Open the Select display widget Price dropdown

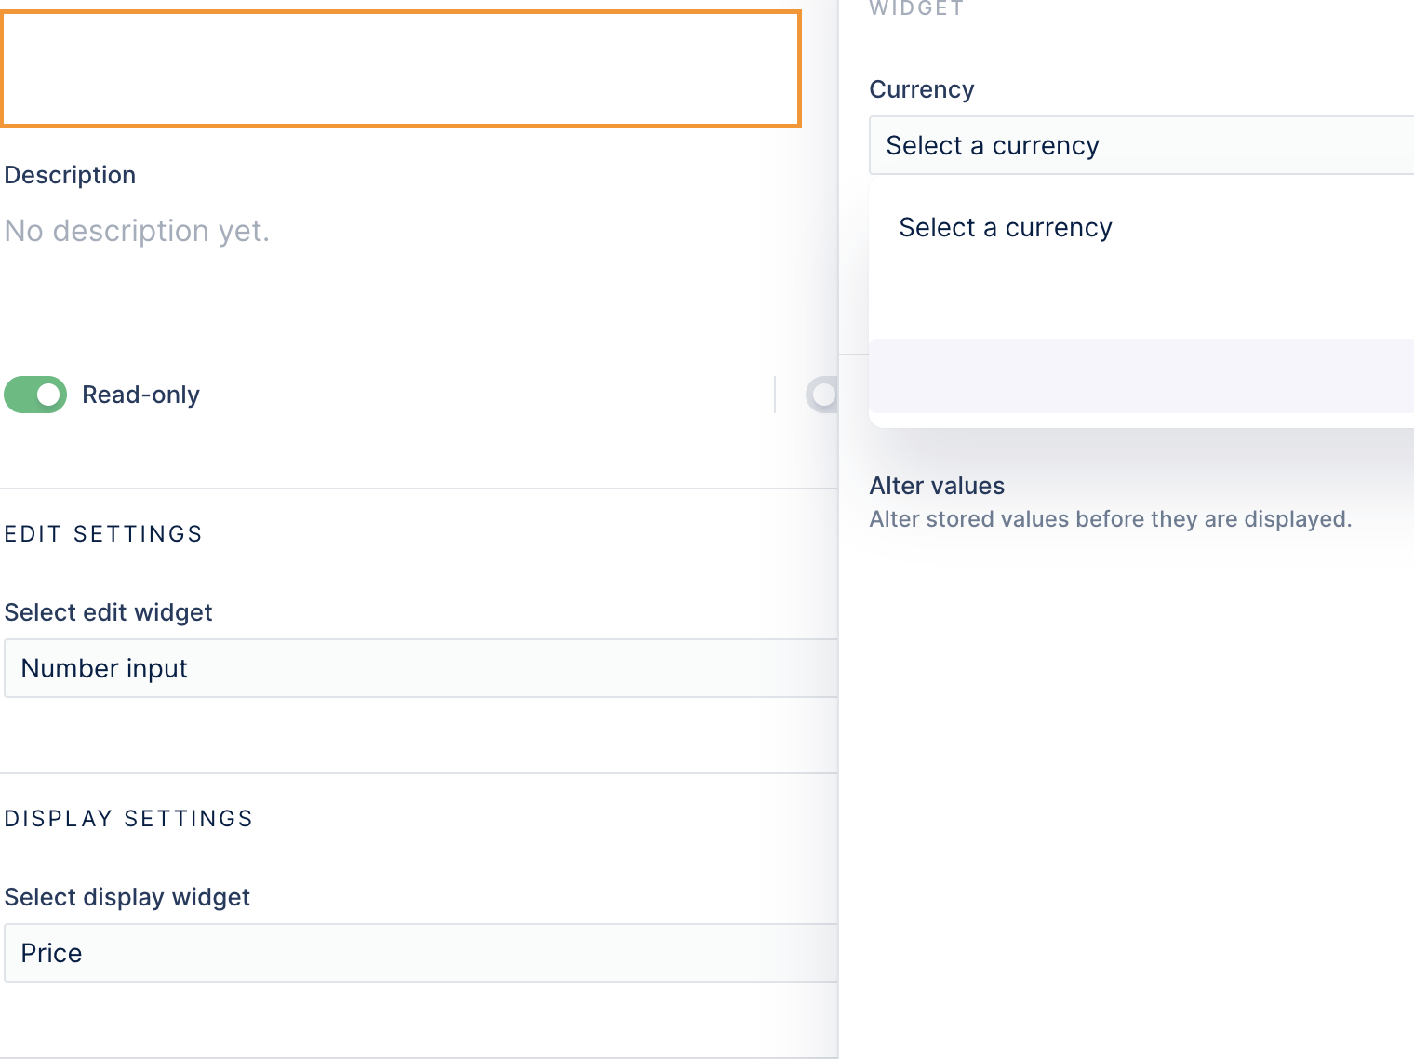pos(420,953)
